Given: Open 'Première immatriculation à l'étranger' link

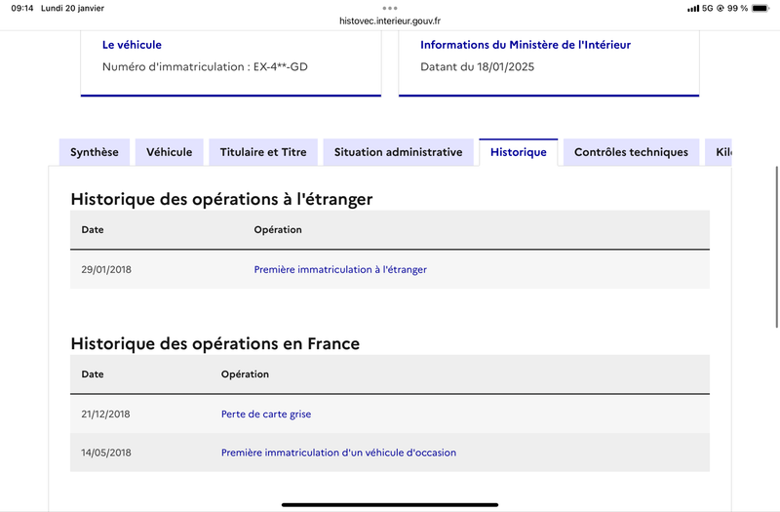Looking at the screenshot, I should pyautogui.click(x=340, y=270).
